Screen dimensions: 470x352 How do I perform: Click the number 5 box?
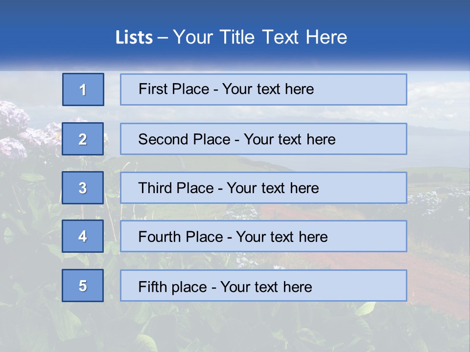pos(83,286)
